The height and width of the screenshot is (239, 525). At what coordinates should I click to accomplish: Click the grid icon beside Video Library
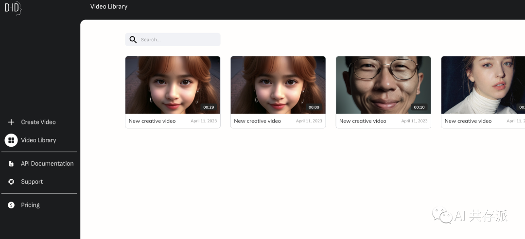click(x=11, y=140)
